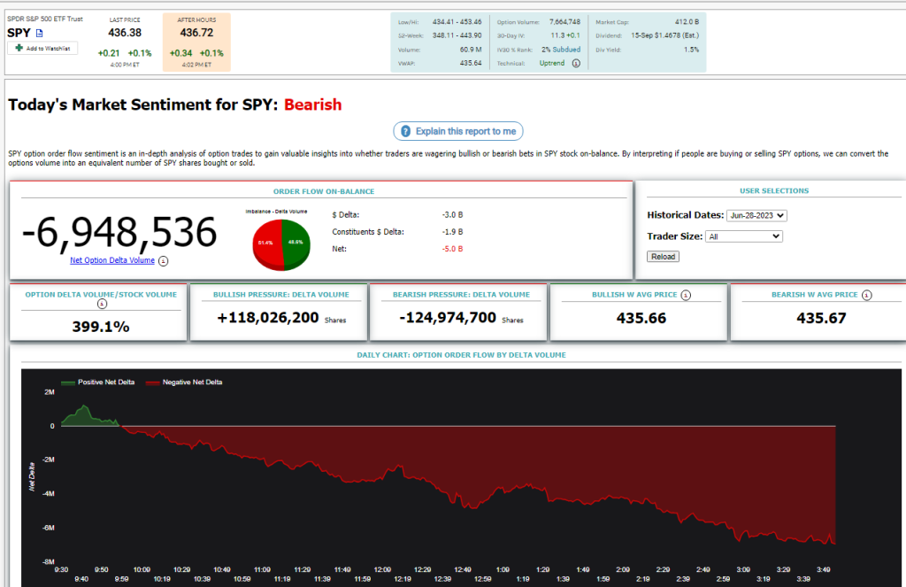Viewport: 906px width, 587px height.
Task: Click the question mark icon in Explain button
Action: [405, 131]
